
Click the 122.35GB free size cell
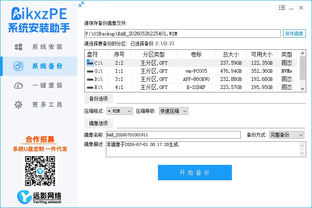click(x=262, y=63)
